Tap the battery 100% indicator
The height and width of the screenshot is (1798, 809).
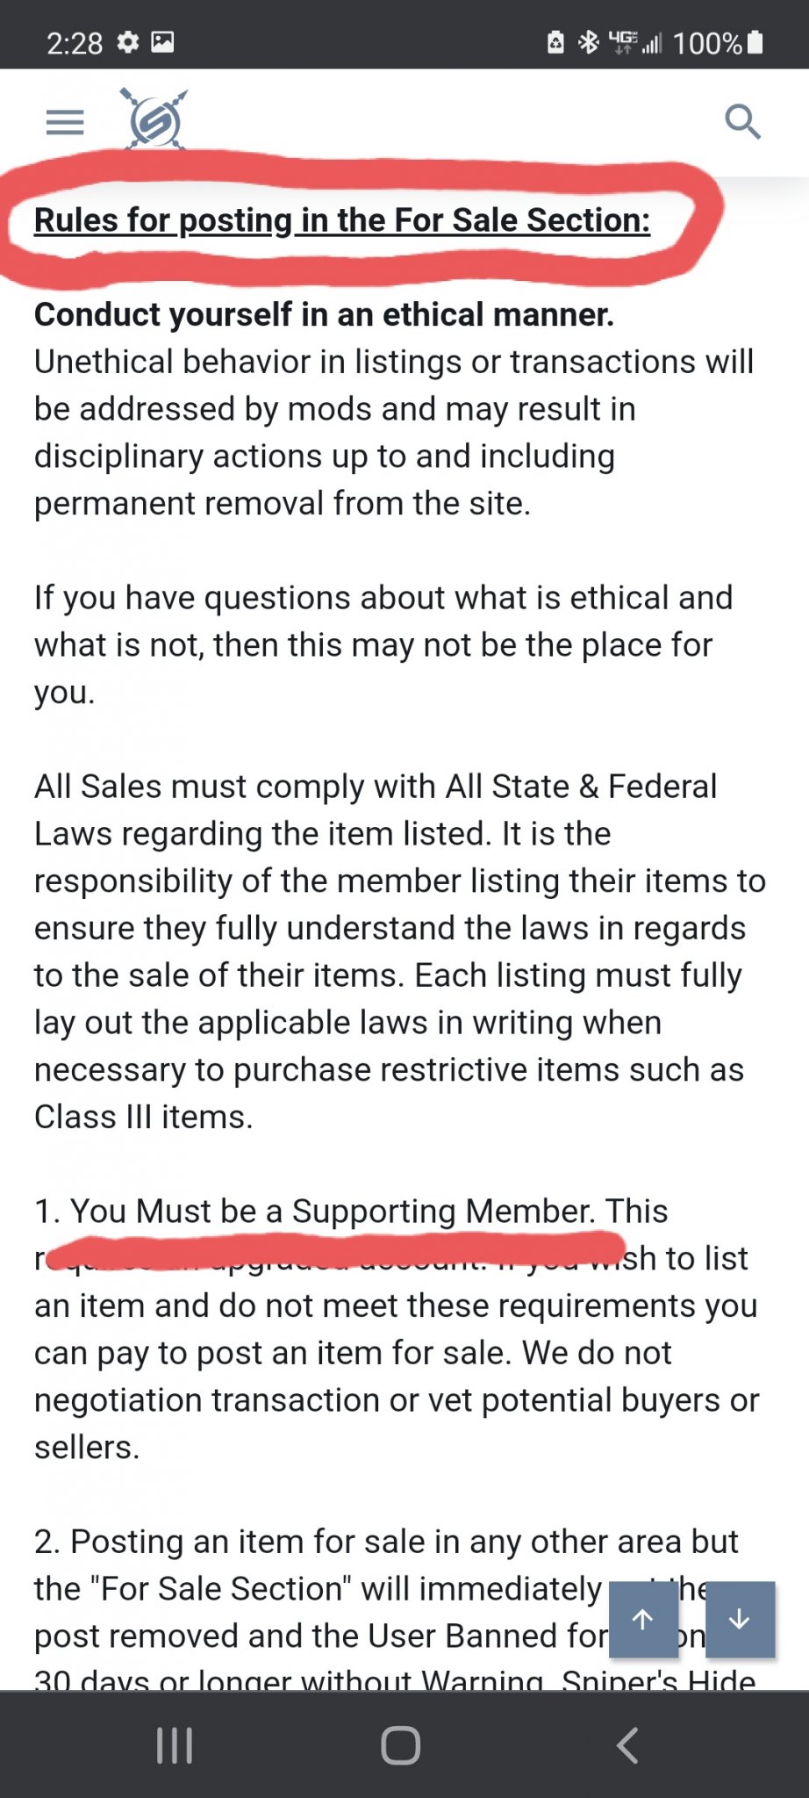click(x=718, y=43)
